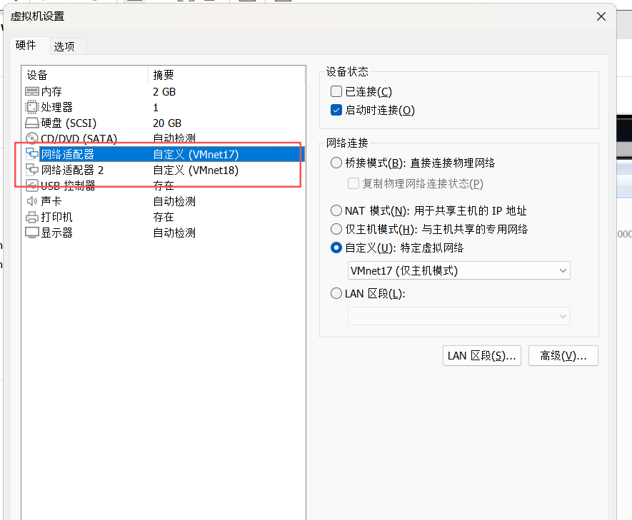Click the 自定义 (VMnet18) summary cell
The width and height of the screenshot is (632, 520).
(196, 170)
